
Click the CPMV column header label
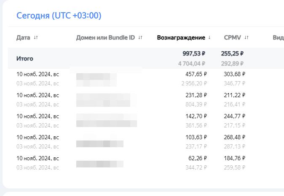click(233, 38)
